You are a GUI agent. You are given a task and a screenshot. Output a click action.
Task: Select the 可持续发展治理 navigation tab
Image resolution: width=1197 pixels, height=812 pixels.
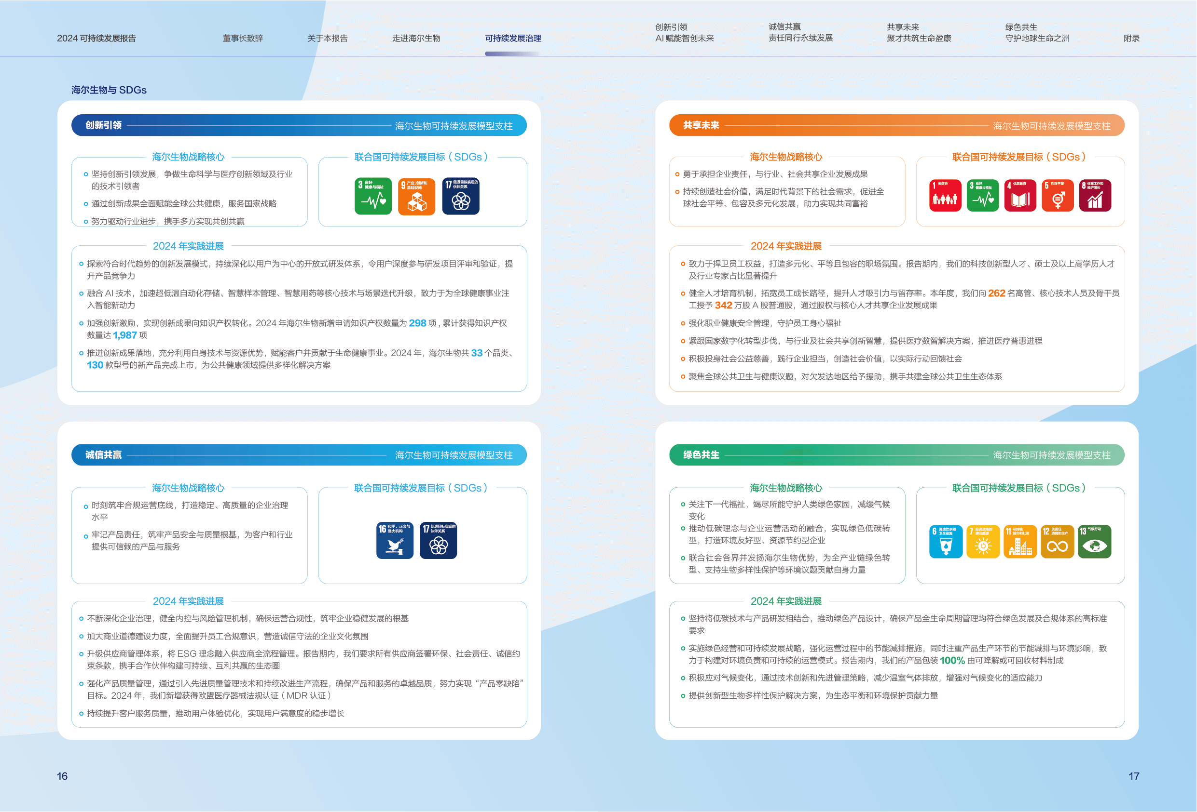(512, 38)
